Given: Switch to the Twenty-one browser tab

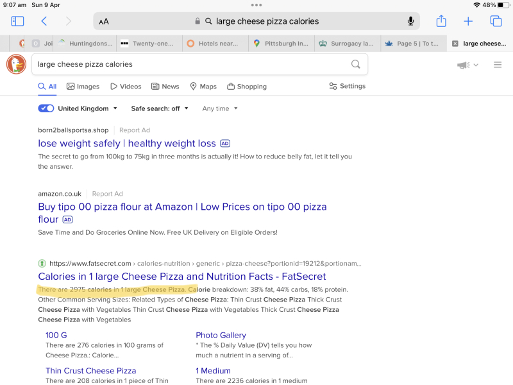Looking at the screenshot, I should [150, 44].
